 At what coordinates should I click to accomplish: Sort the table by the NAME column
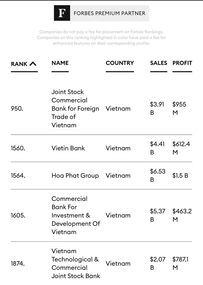(60, 63)
